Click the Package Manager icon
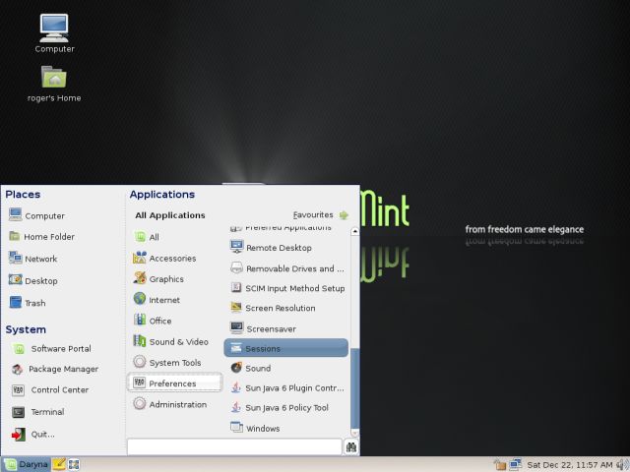Screen dimensions: 630x472 (x=17, y=369)
